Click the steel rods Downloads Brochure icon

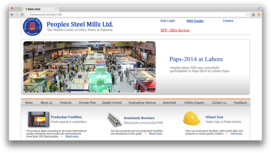[114, 119]
